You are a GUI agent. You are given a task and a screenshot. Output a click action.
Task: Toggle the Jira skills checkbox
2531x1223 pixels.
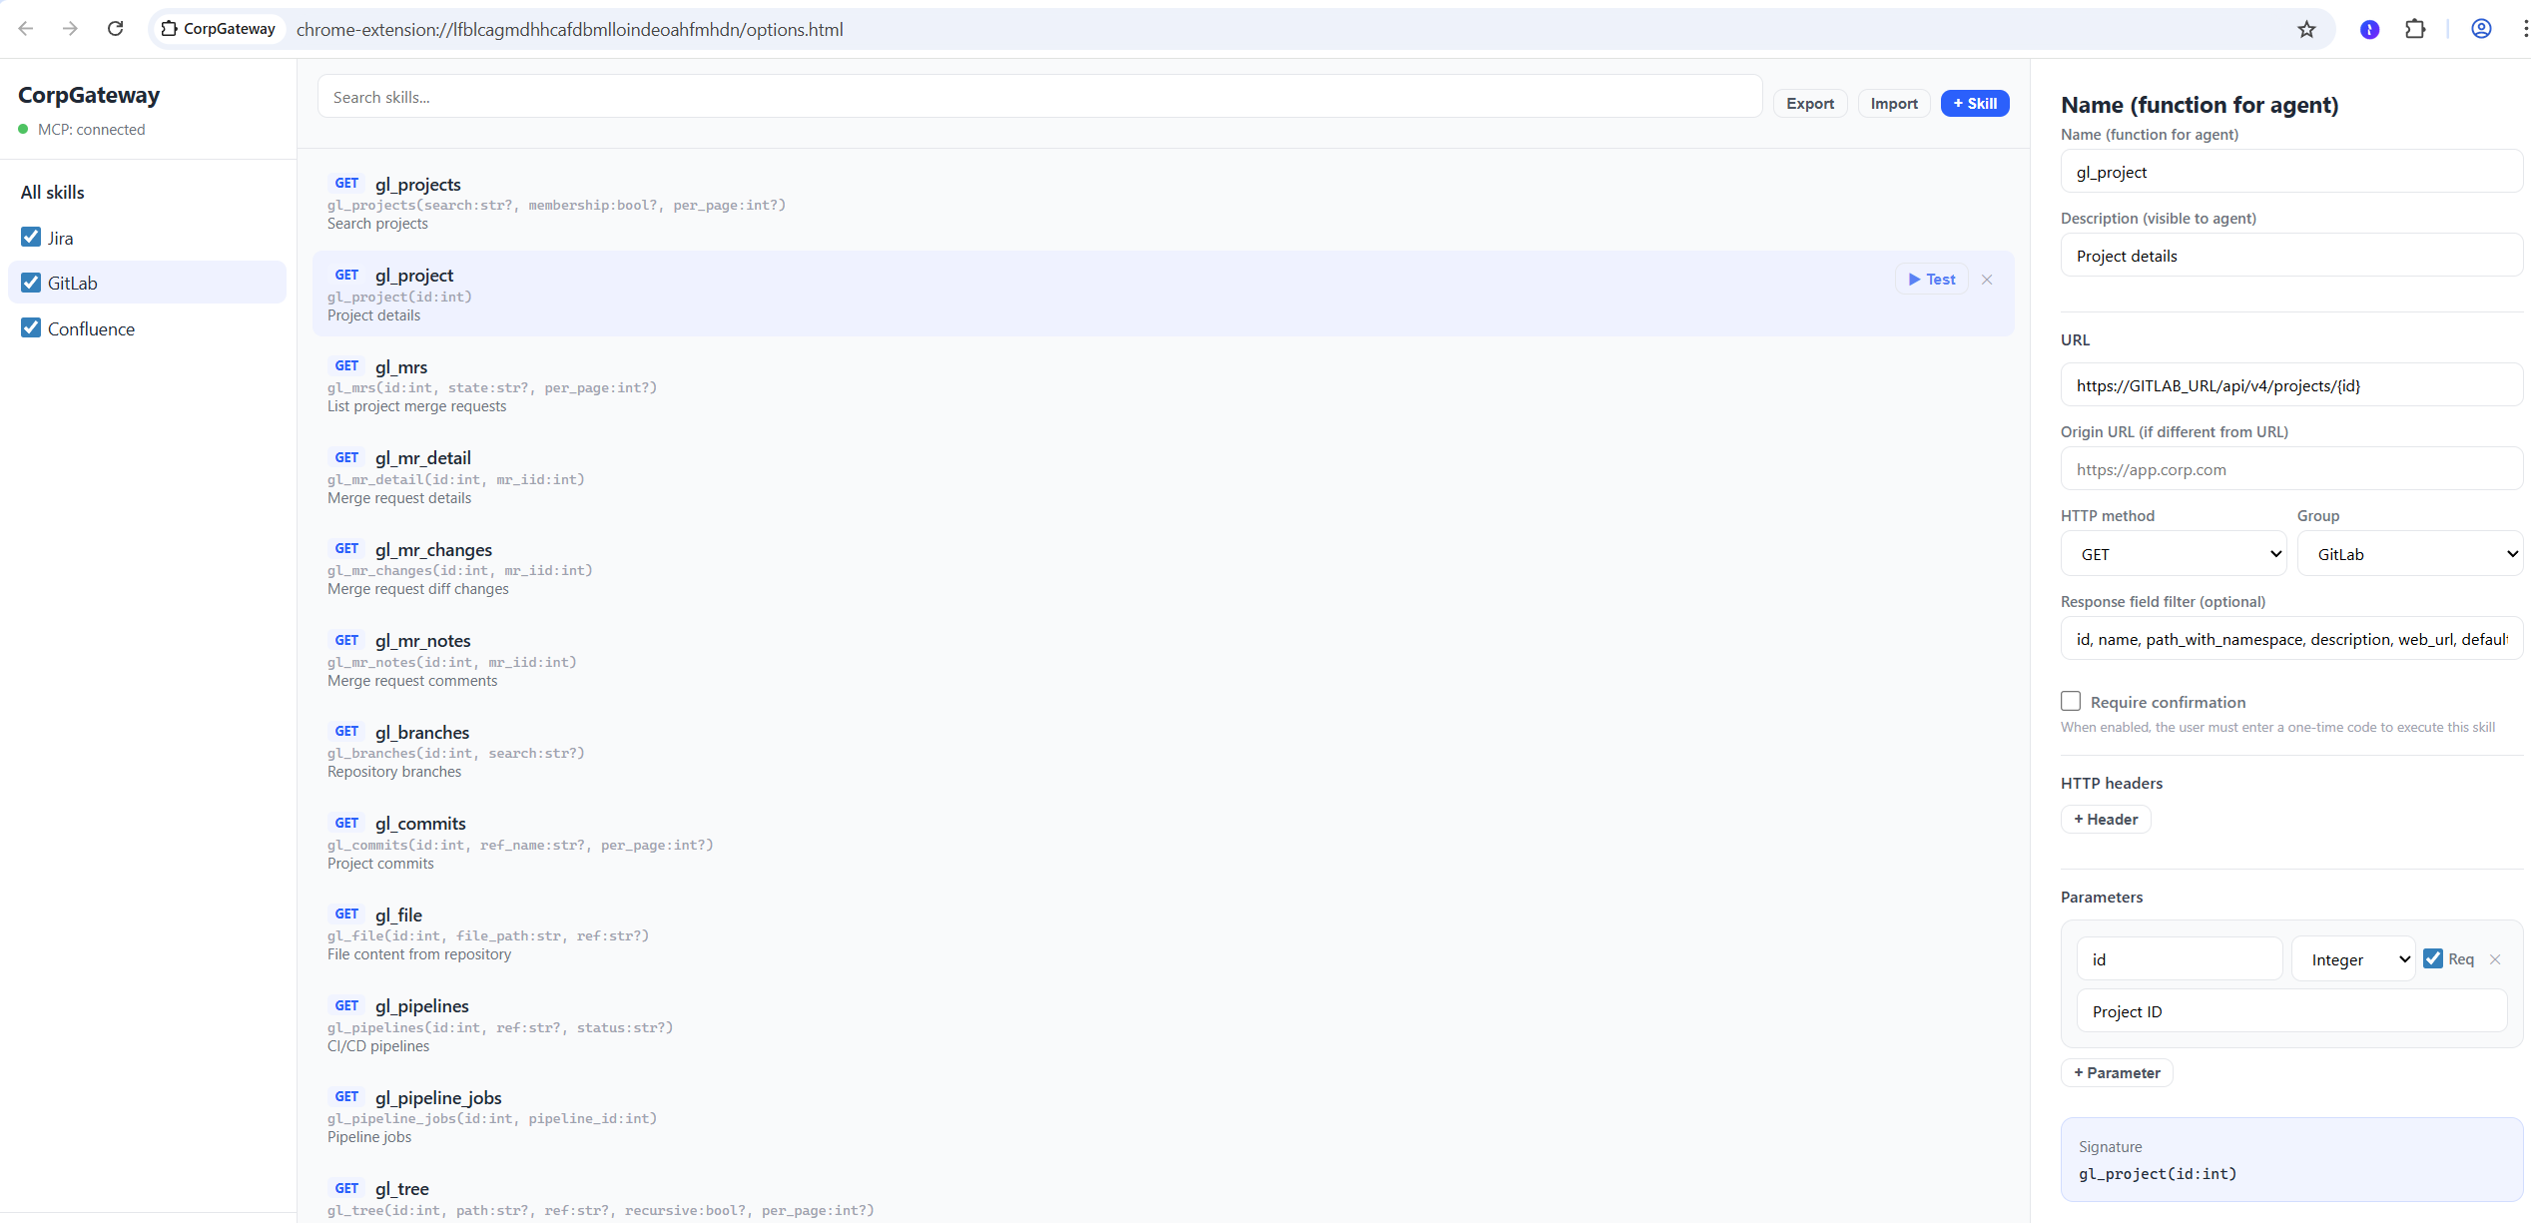pos(31,237)
